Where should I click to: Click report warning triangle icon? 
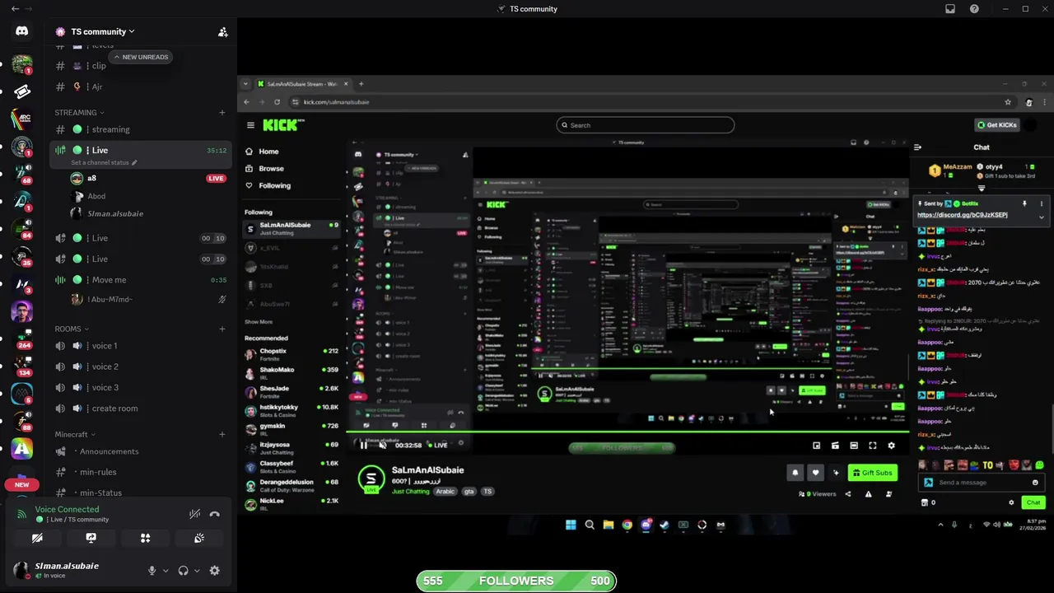[x=868, y=494]
